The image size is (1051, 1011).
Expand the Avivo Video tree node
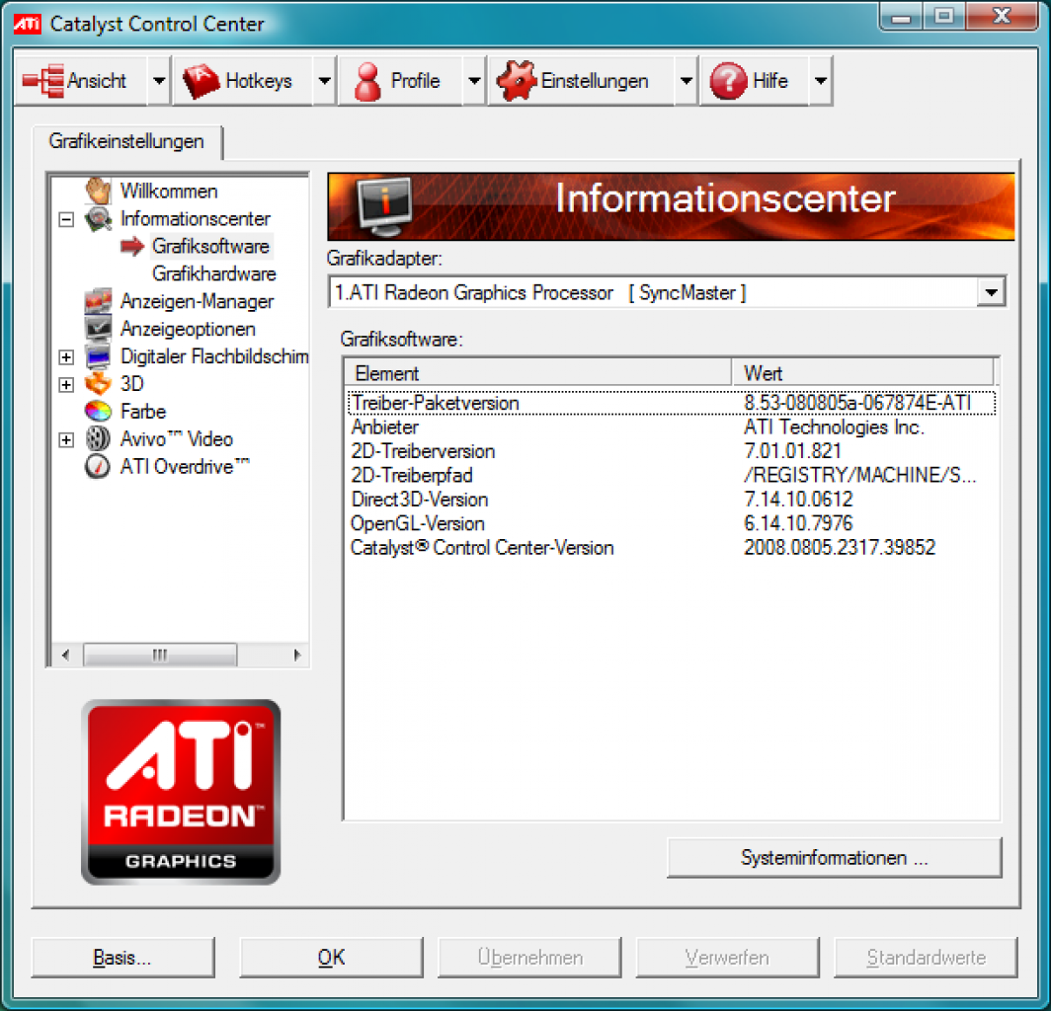point(66,439)
